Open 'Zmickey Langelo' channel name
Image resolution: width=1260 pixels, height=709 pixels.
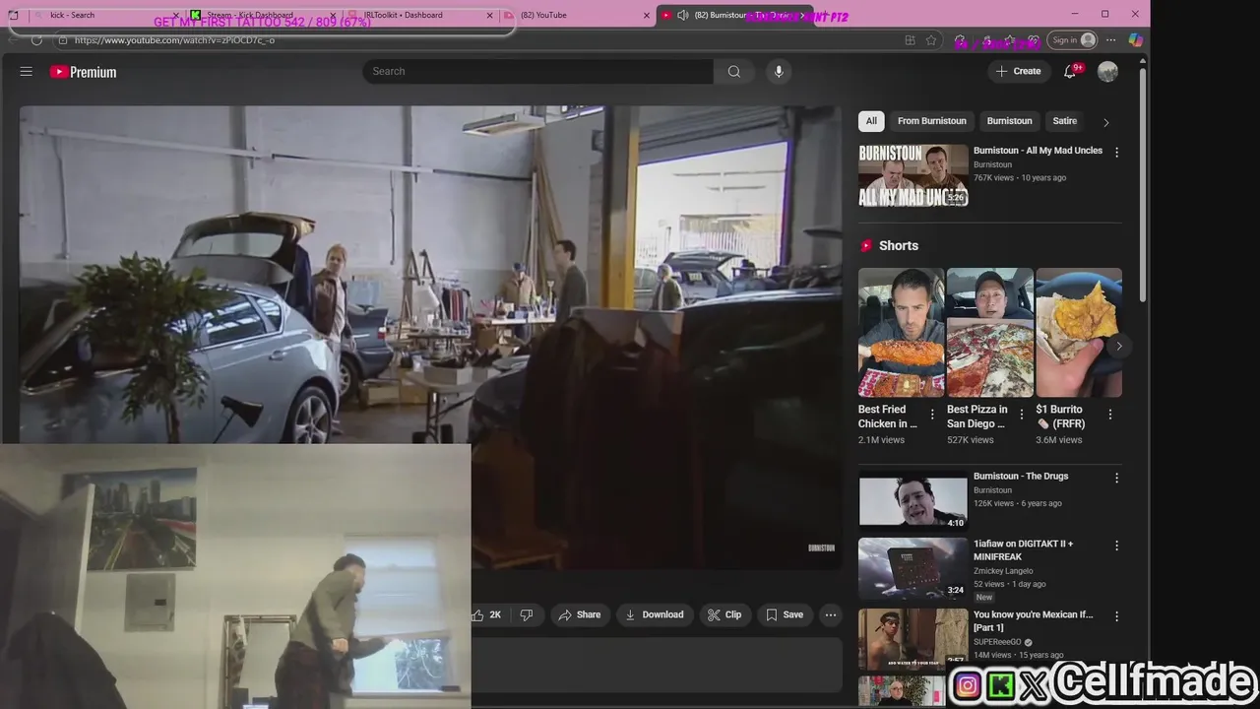1003,571
